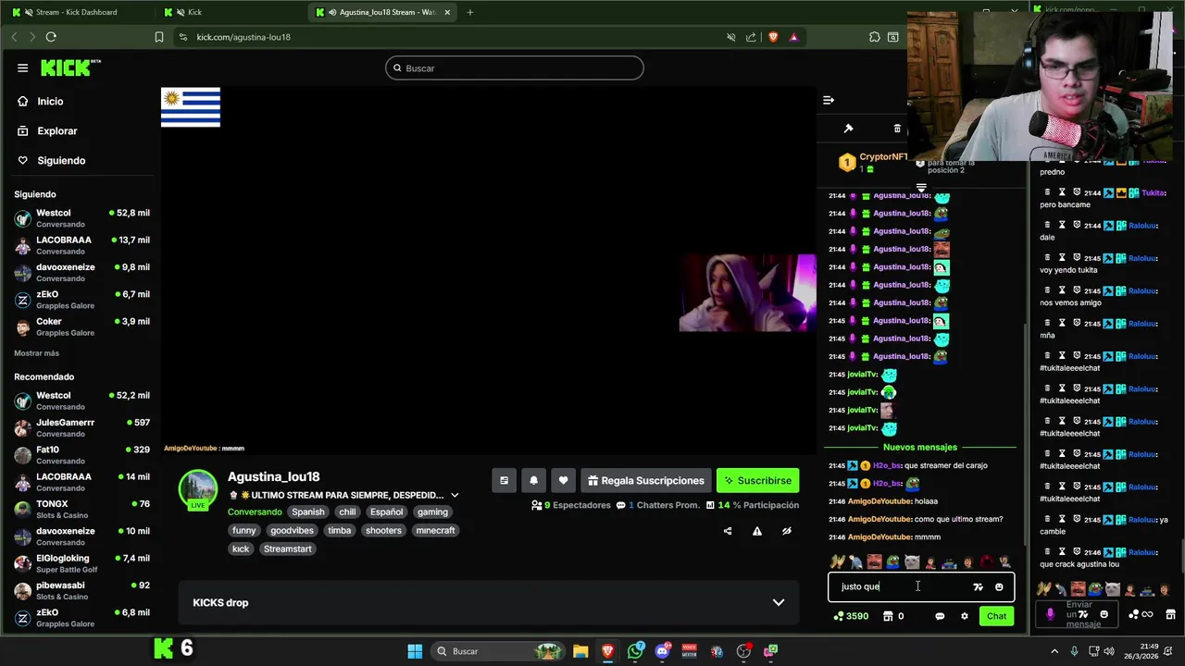
Task: Open WhatsApp from the taskbar
Action: pyautogui.click(x=635, y=651)
